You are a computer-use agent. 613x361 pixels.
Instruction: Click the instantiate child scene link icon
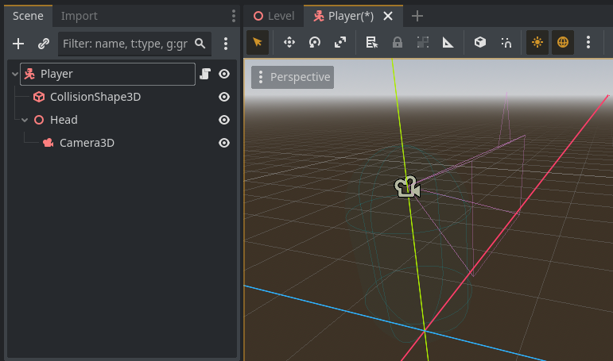point(44,44)
